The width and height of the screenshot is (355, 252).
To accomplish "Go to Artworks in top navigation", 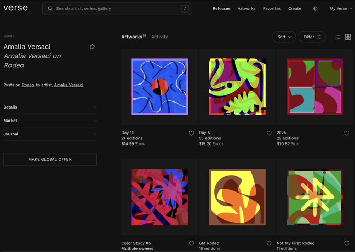I will tap(246, 9).
